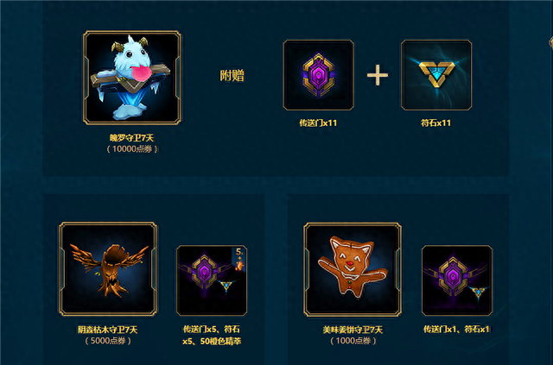Viewport: 553px width, 365px height.
Task: Click the 5000点券 price text
Action: click(x=108, y=341)
